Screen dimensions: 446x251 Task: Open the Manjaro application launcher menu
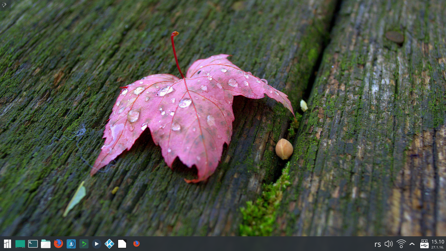coord(7,244)
